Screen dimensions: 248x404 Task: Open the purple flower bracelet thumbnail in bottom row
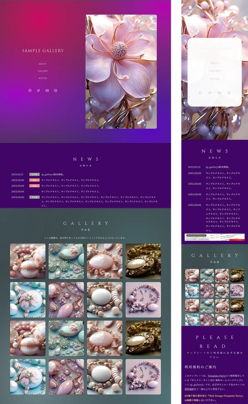(143, 377)
